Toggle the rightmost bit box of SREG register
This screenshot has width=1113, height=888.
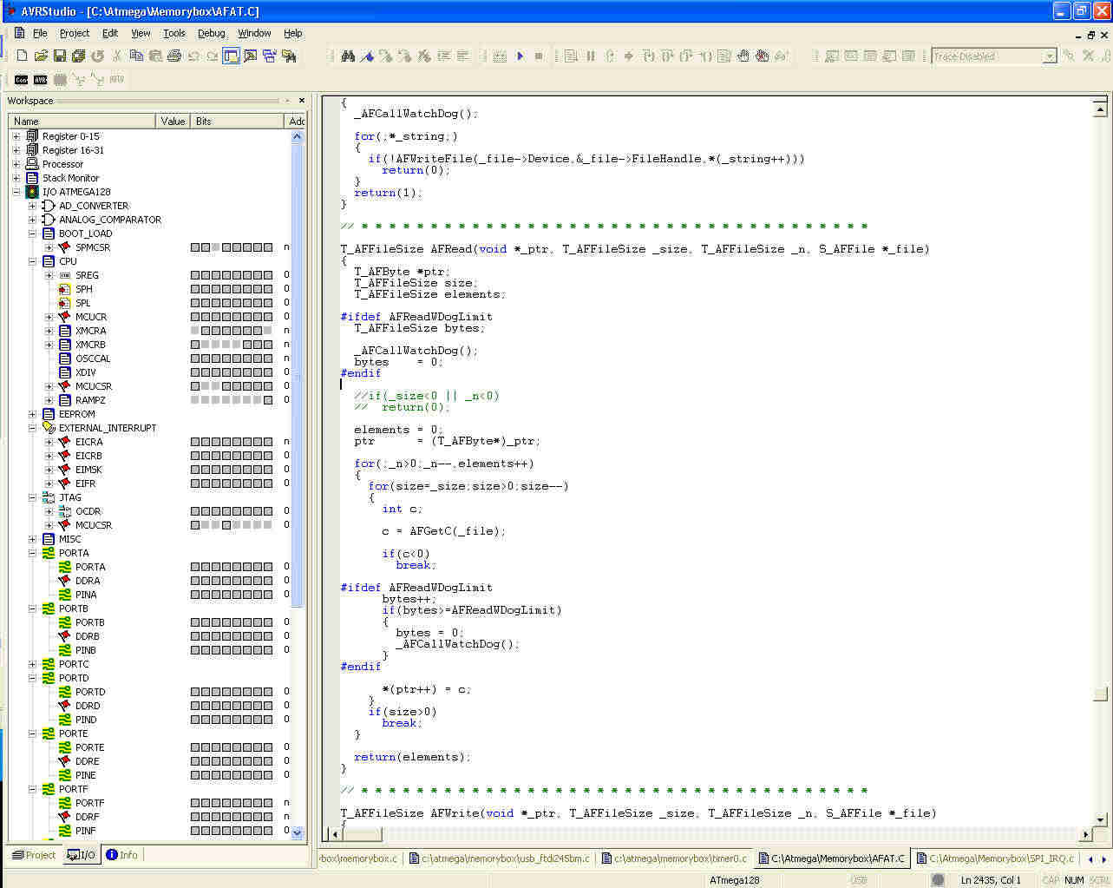(268, 275)
